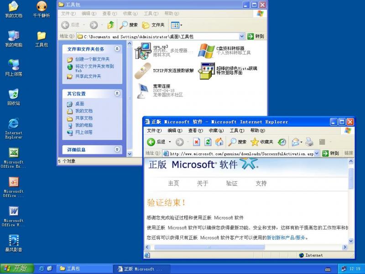Click the Mail icon in IE toolbar
This screenshot has height=274, width=365.
(295, 142)
